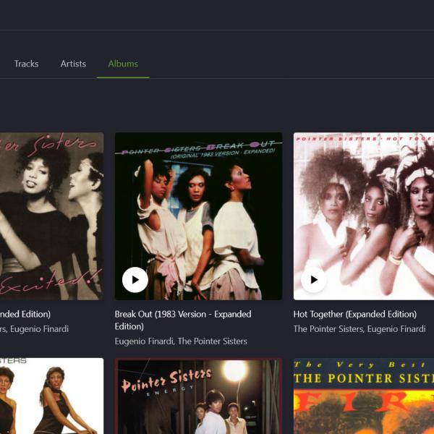The width and height of the screenshot is (434, 434).
Task: Open the Hot Together album cover
Action: (x=364, y=216)
